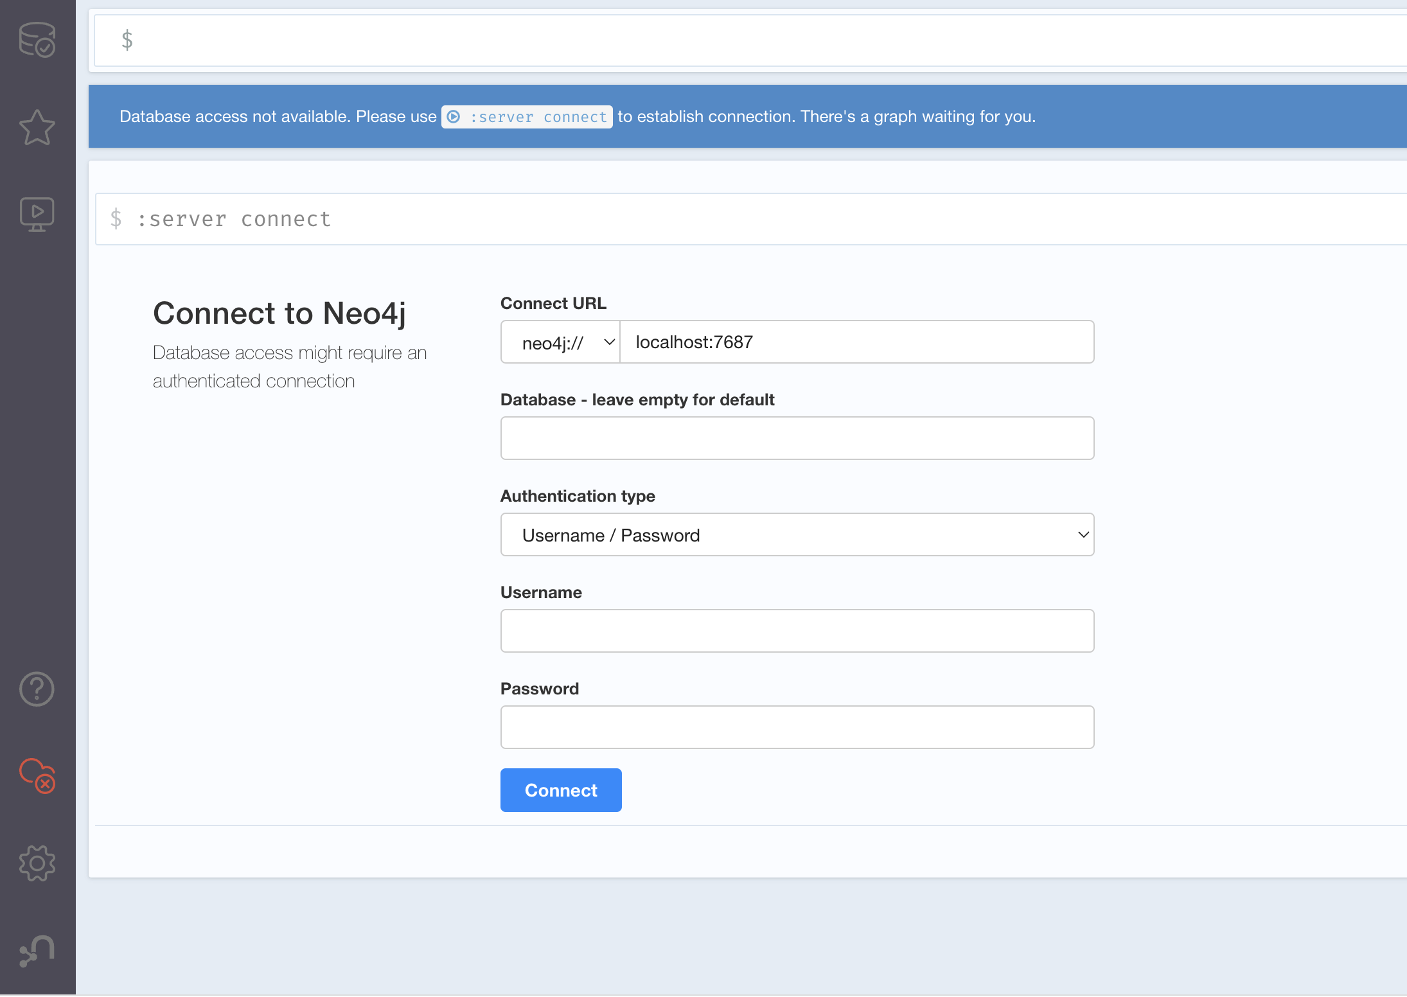Open the Favorites star icon
The image size is (1407, 997).
[37, 127]
